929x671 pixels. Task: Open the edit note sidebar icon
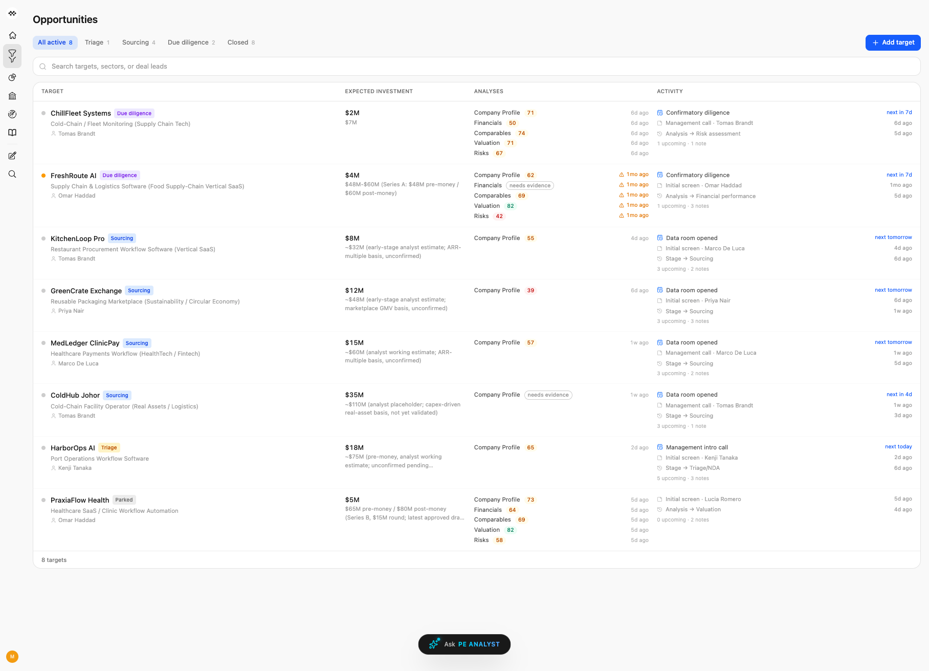tap(12, 156)
